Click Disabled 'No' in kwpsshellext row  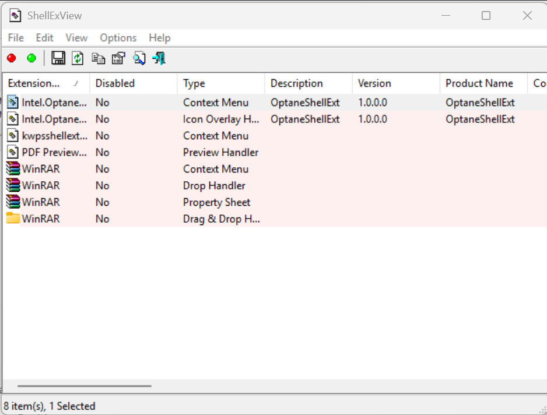(102, 136)
